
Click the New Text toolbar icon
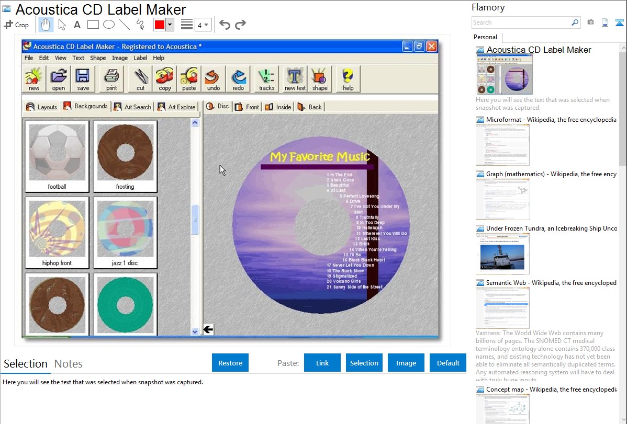coord(295,79)
